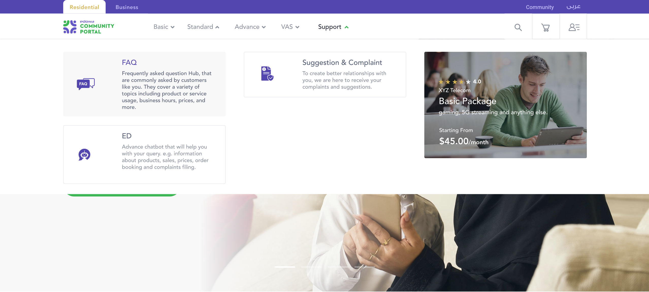The width and height of the screenshot is (649, 292).
Task: Select the first carousel slide indicator
Action: point(285,267)
